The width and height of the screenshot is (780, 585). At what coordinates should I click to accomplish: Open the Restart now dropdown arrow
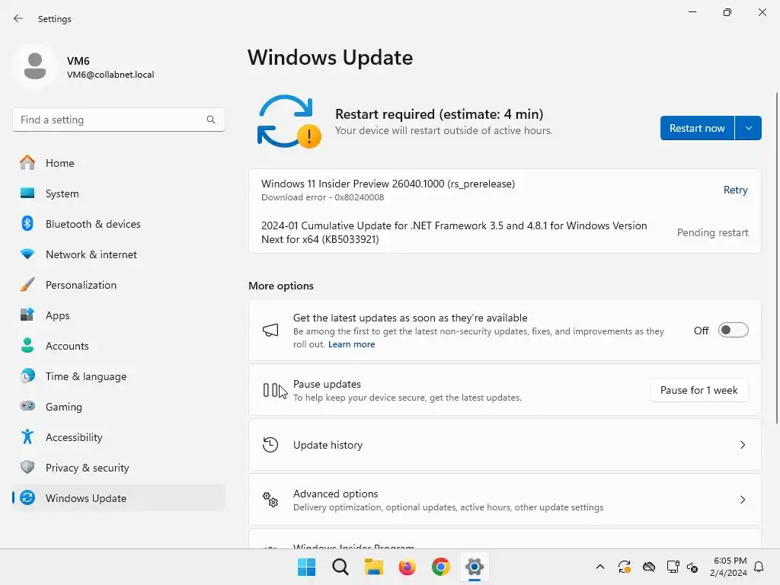pos(748,128)
